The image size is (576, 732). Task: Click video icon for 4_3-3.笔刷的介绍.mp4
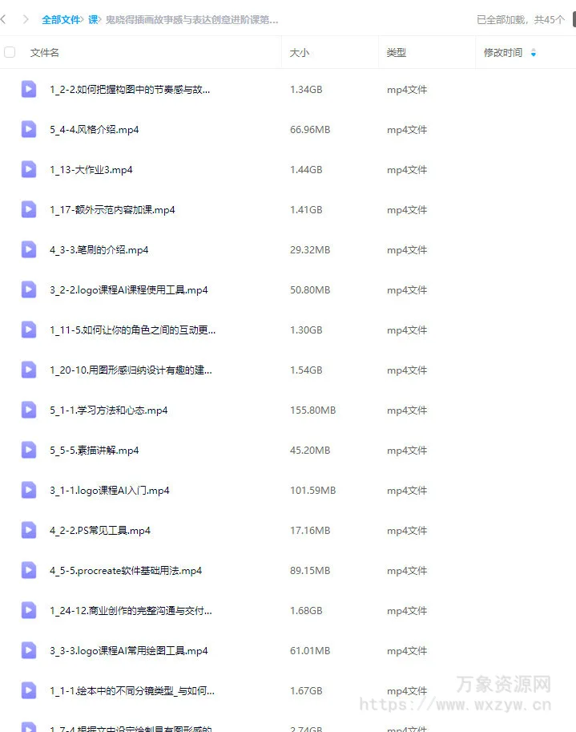tap(29, 250)
